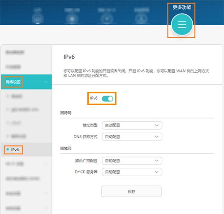Open the DHCP 服务器 dropdown

coord(132,172)
